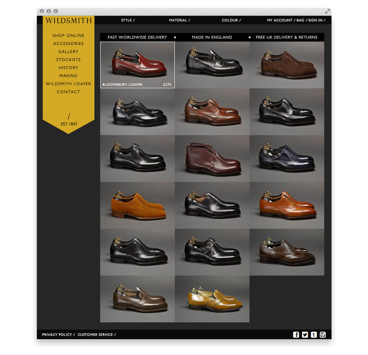The image size is (368, 355).
Task: Select the dark brown suede oxford thumbnail
Action: coord(287,65)
